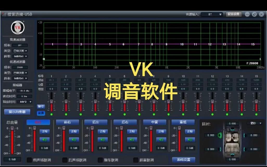267x167 pixels.
Task: Enable the 超重联调 option
Action: click(x=136, y=161)
